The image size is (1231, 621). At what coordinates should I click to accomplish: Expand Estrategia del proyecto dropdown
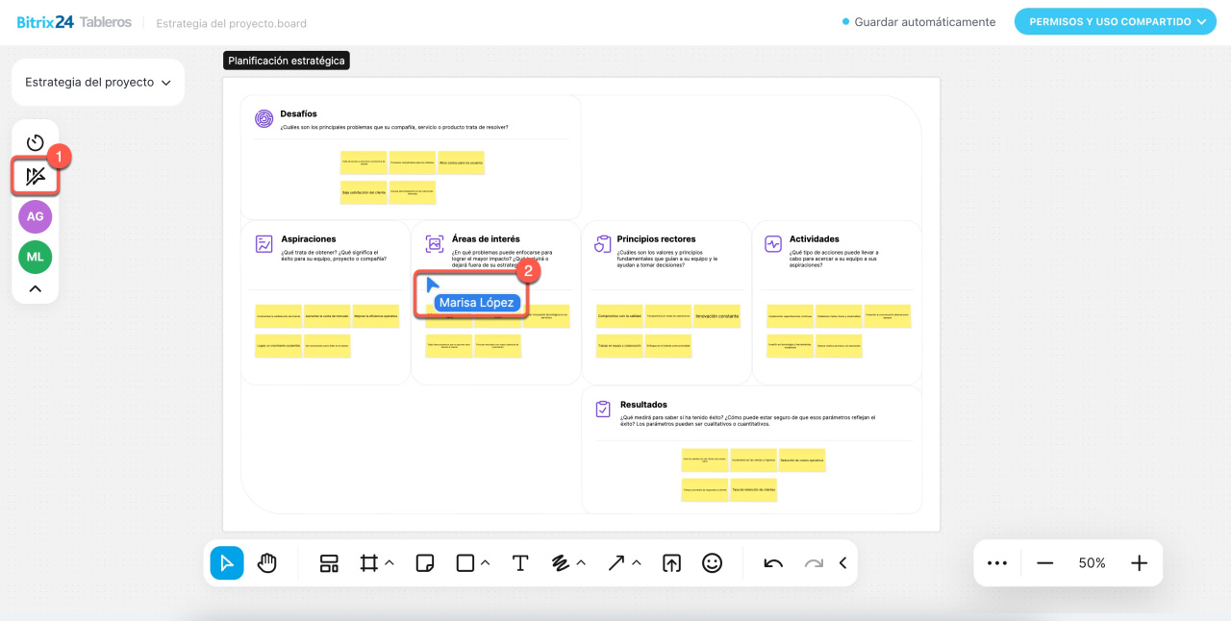97,83
